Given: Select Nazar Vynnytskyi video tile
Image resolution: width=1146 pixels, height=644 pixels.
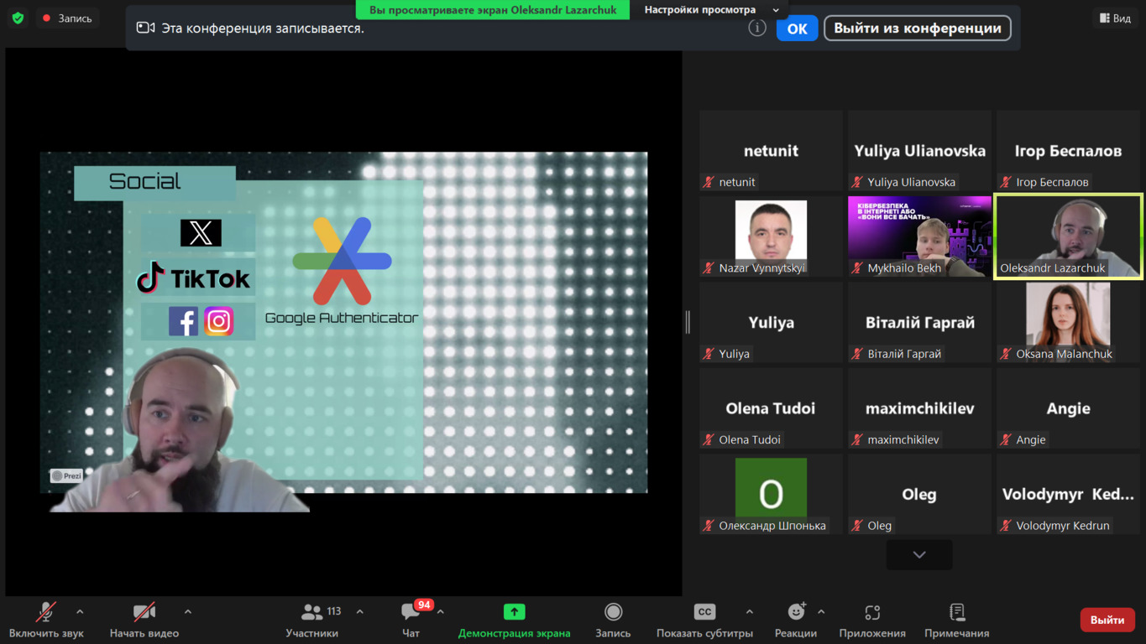Looking at the screenshot, I should 771,236.
